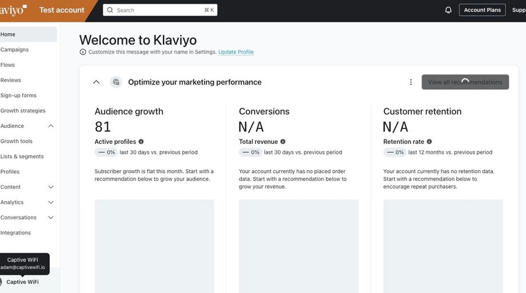Screen dimensions: 526x293
Task: Click the Retention rate info icon
Action: point(429,142)
